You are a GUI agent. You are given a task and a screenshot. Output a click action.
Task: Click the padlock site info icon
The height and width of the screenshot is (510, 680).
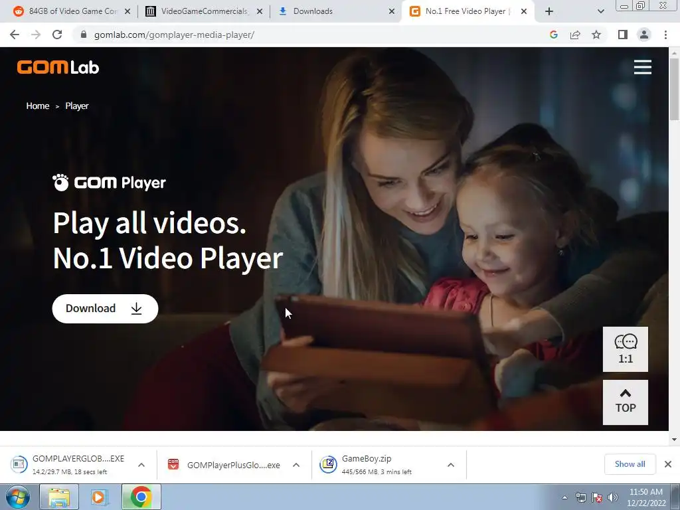tap(84, 35)
